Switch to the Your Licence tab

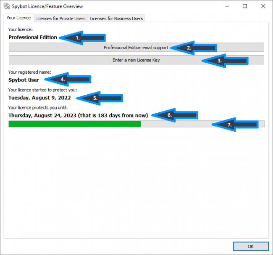point(18,18)
